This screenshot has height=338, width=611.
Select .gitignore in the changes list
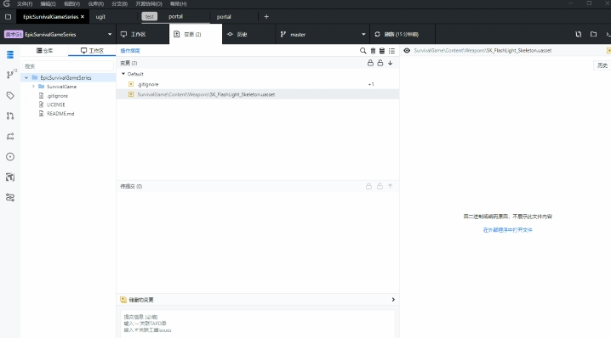[x=258, y=84]
